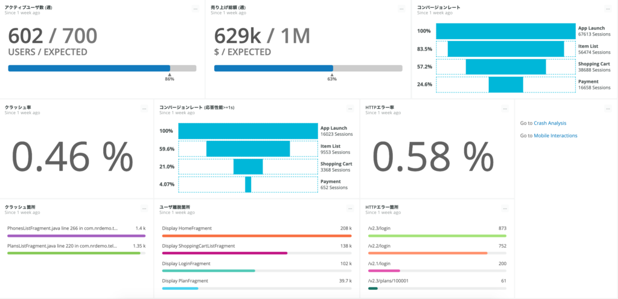Open the top コンバージョンレート widget's options menu
Viewport: 618px width, 299px height.
tap(608, 9)
